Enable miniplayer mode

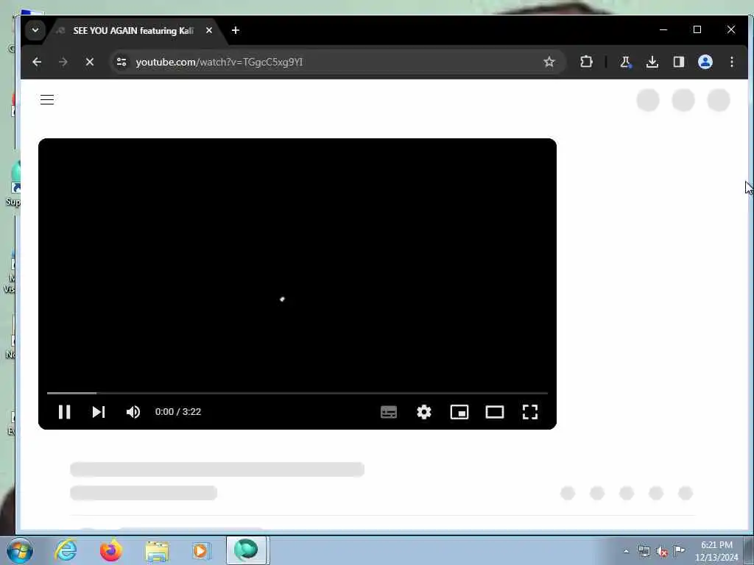[459, 412]
